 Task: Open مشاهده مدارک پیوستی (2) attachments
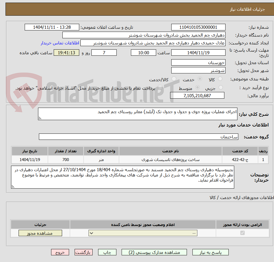coord(154,252)
